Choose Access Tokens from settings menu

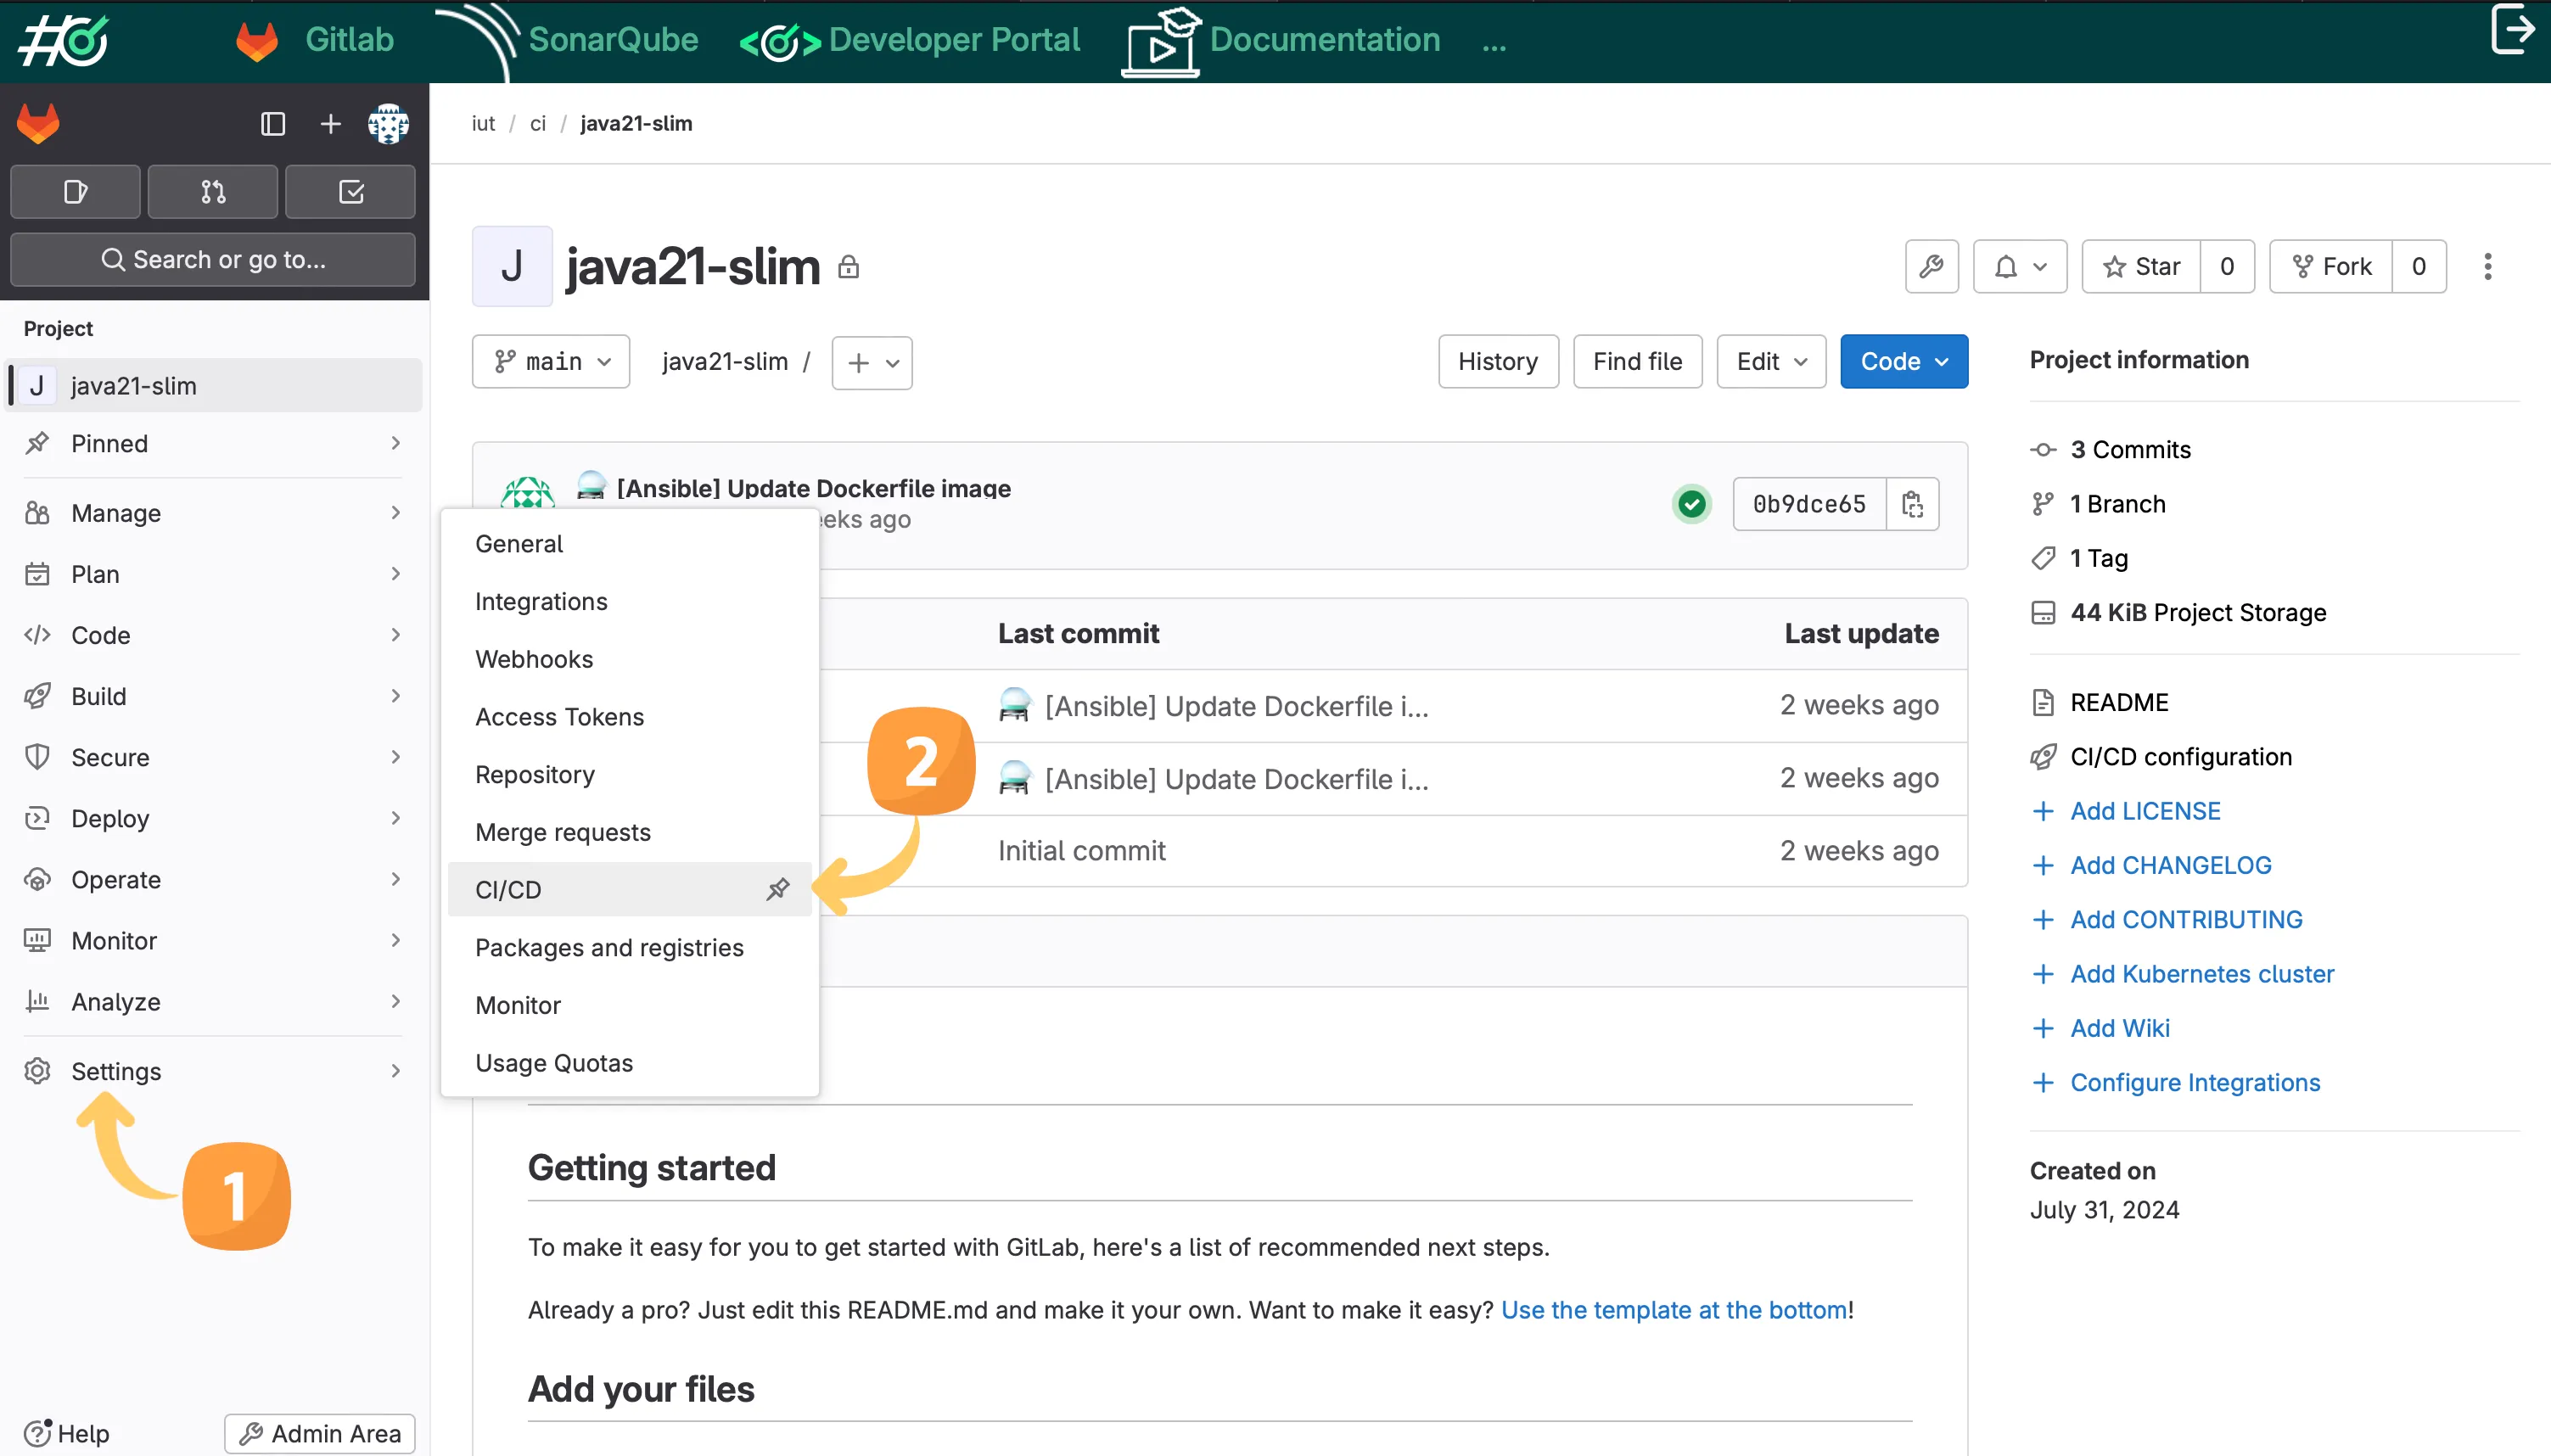[x=559, y=717]
